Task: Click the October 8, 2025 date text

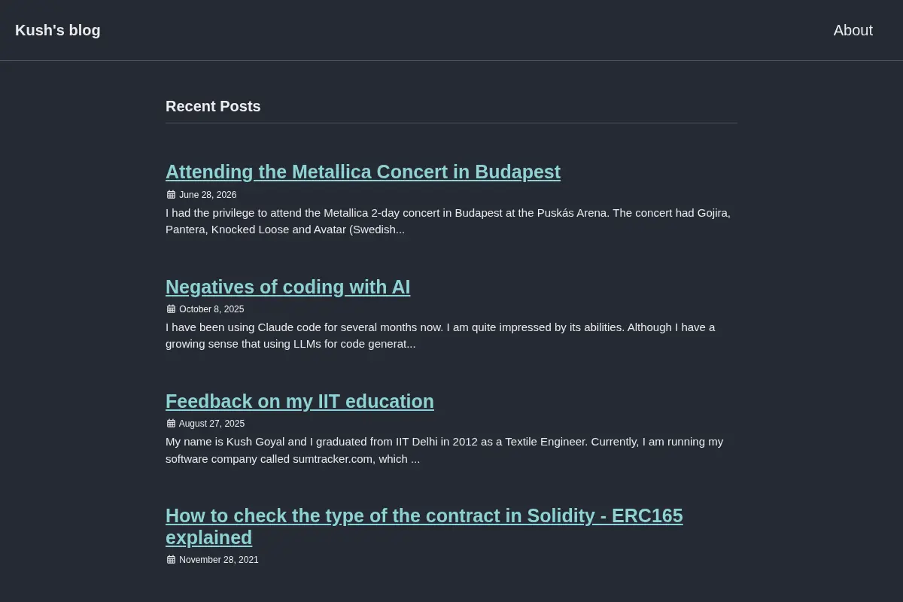Action: tap(211, 309)
